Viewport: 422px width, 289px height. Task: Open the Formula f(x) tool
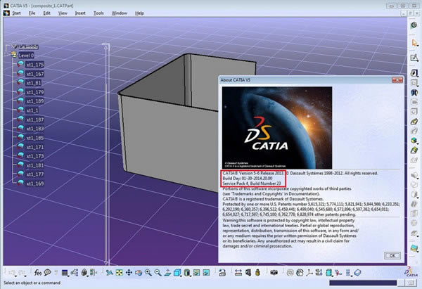point(38,273)
